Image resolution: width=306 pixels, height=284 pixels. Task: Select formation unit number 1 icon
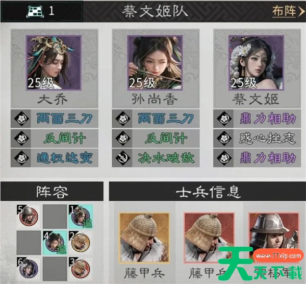81,217
